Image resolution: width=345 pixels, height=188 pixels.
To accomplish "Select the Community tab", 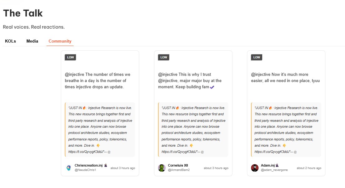I will pyautogui.click(x=60, y=41).
